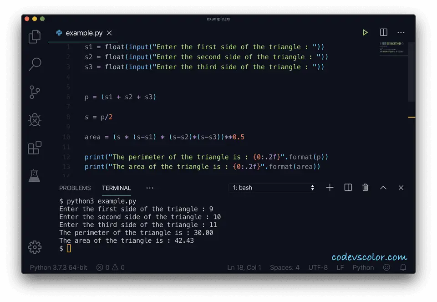
Task: Open editor More Actions ellipsis
Action: coord(401,33)
